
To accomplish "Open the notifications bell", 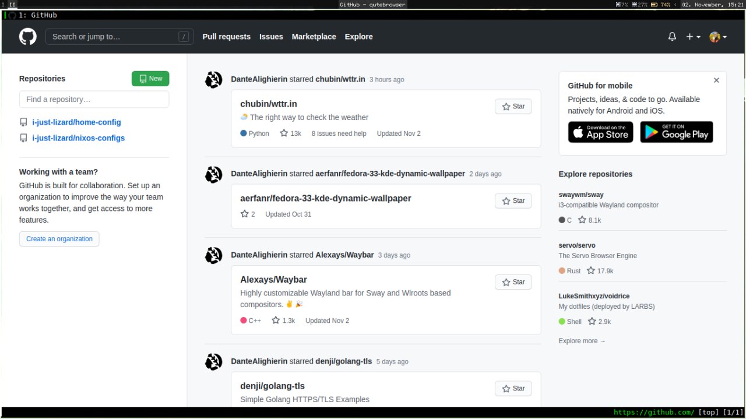I will (672, 37).
